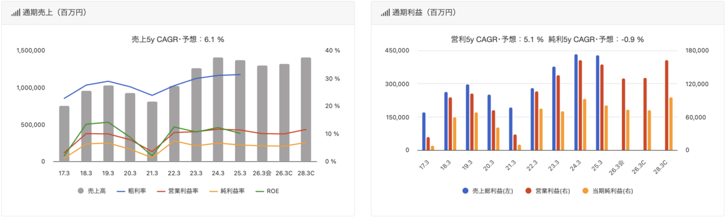The width and height of the screenshot is (725, 218).
Task: Click the 17.3 grey sales bar
Action: click(64, 134)
